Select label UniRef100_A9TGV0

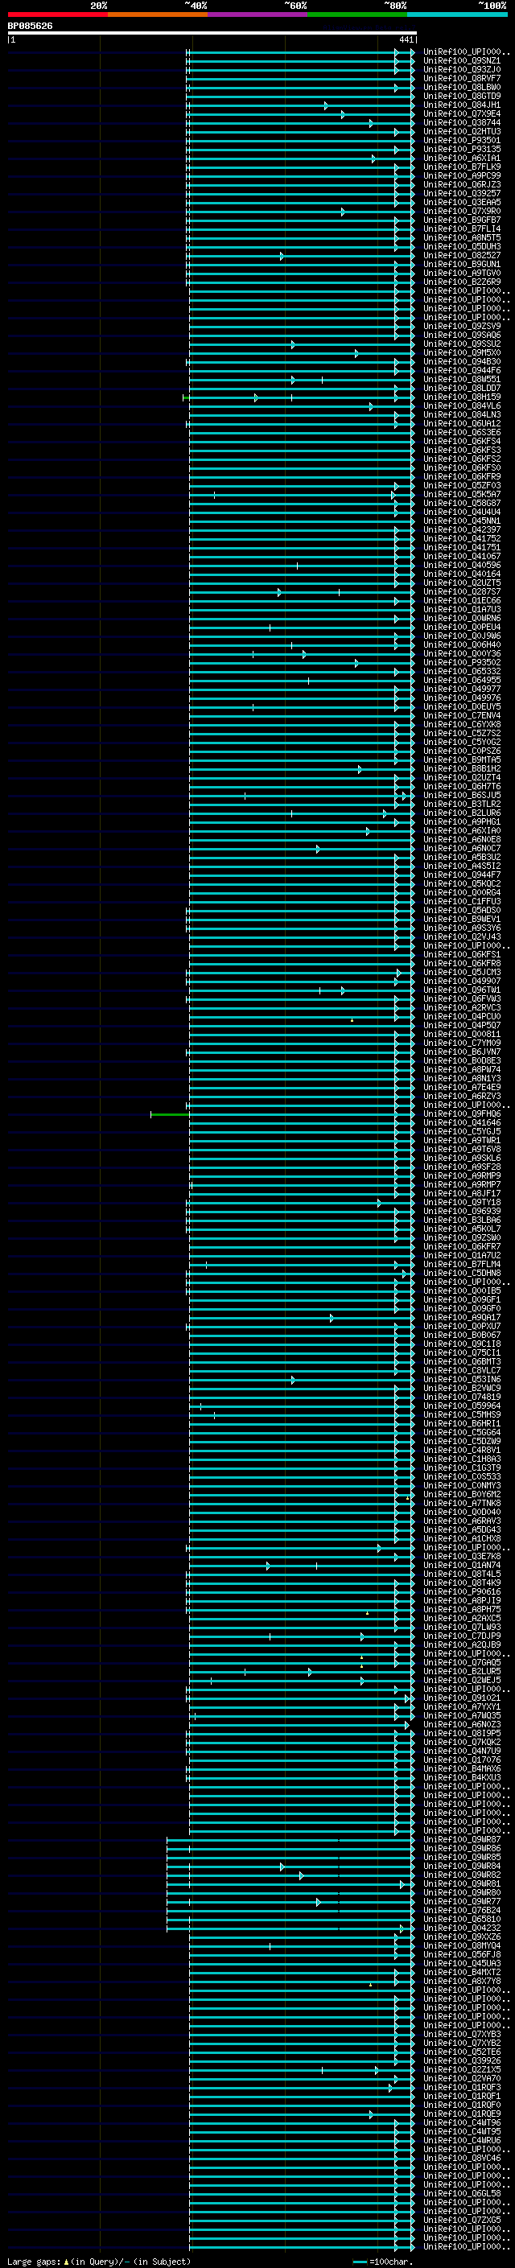[462, 272]
